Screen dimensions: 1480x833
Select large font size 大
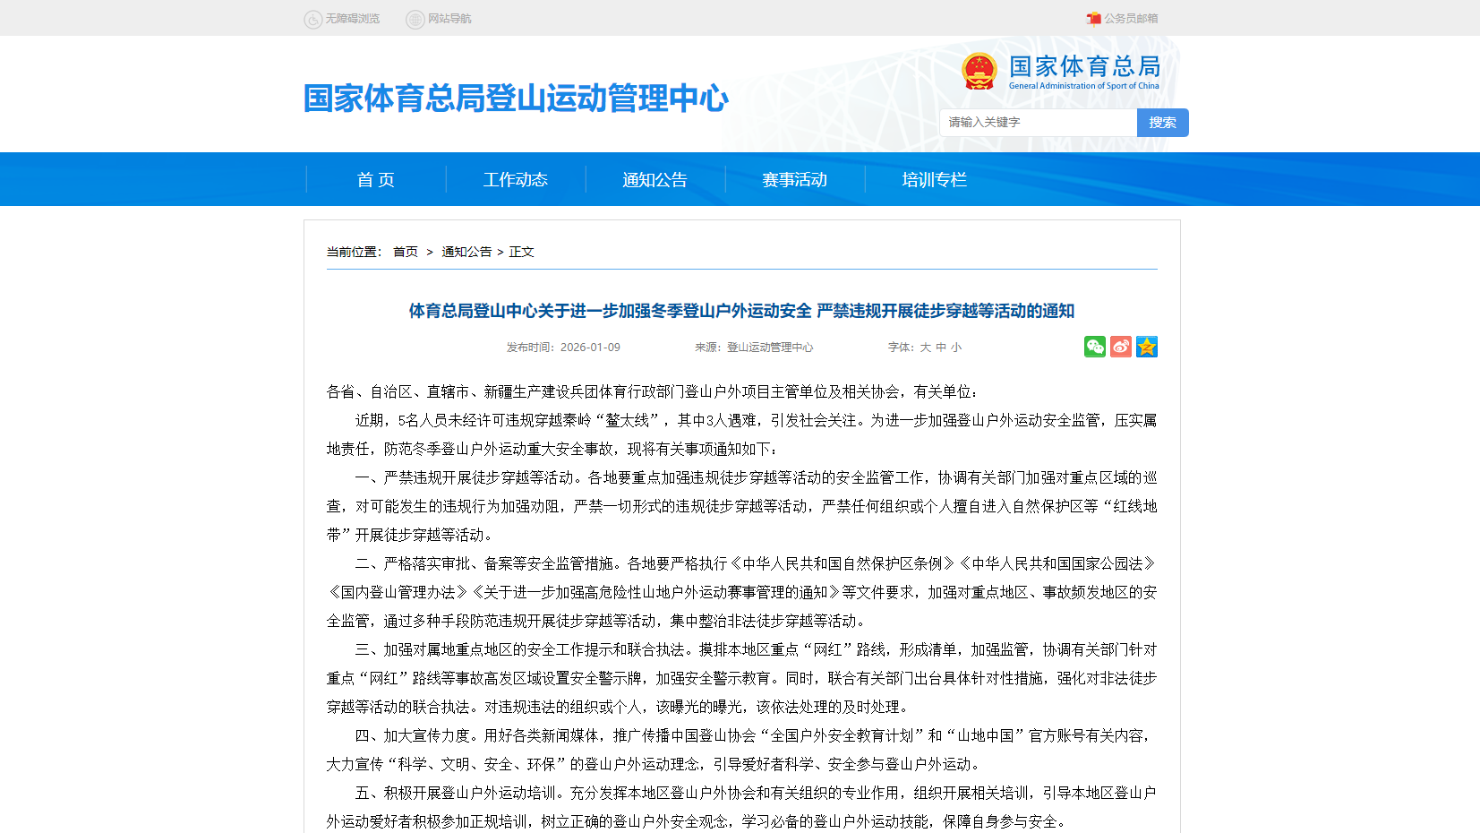click(x=925, y=348)
